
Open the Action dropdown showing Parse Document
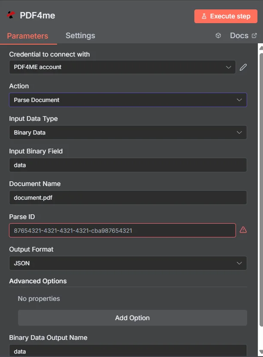click(x=128, y=100)
